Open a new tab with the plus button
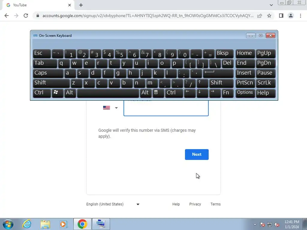307x230 pixels. click(81, 5)
